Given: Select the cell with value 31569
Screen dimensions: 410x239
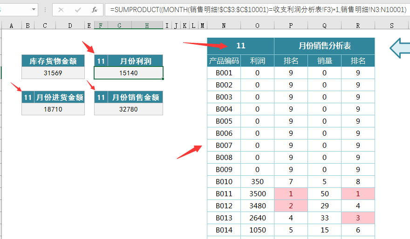Looking at the screenshot, I should [x=53, y=73].
